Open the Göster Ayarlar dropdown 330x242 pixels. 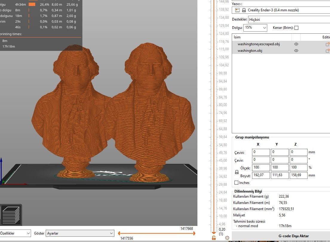click(x=80, y=233)
